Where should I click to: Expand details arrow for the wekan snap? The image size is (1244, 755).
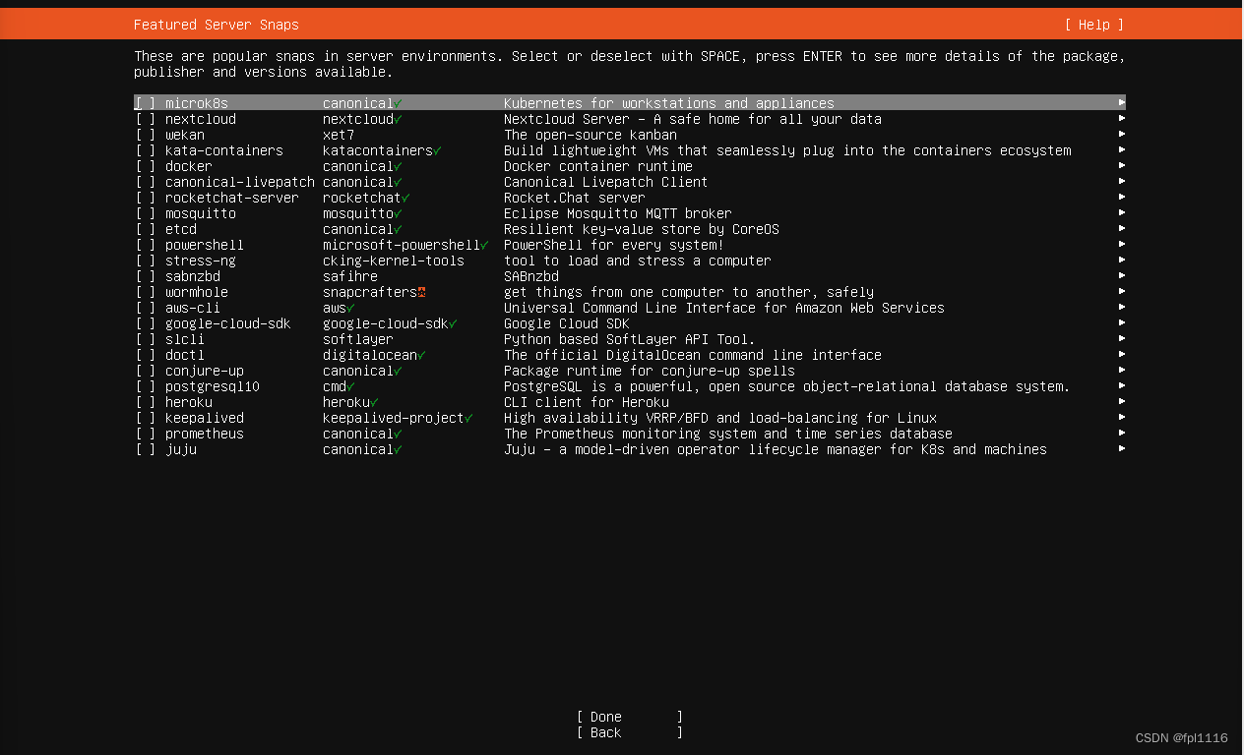(x=1121, y=135)
